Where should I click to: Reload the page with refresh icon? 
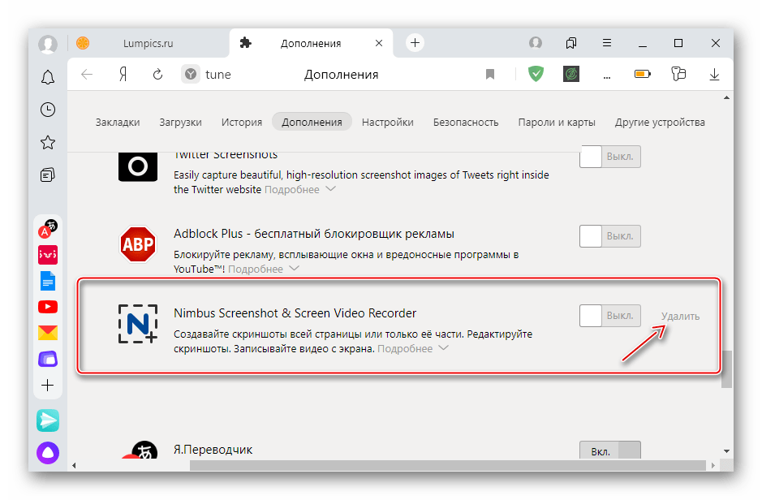tap(158, 75)
